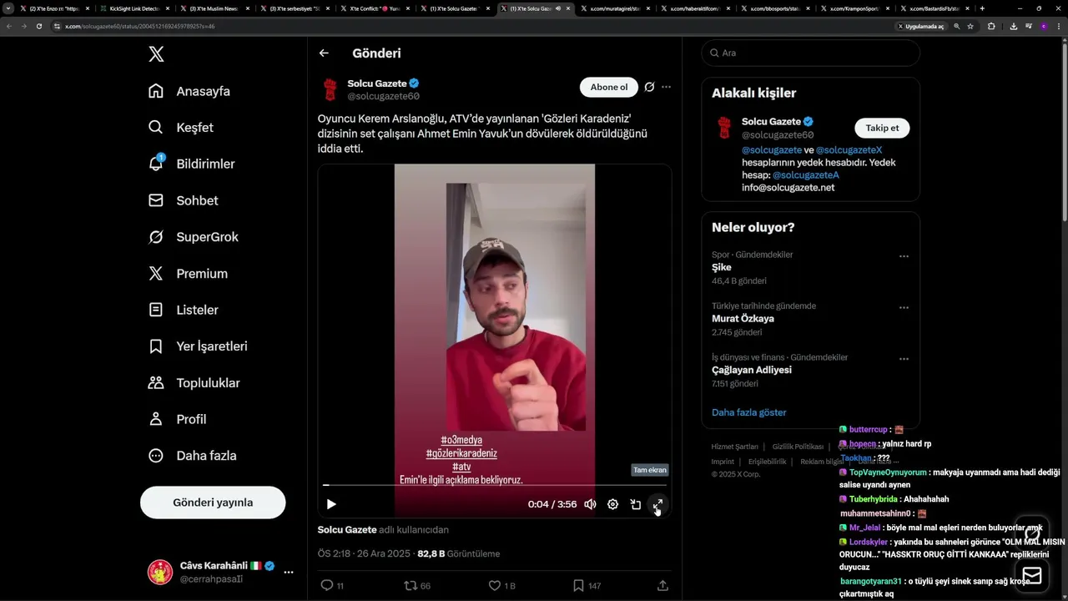The height and width of the screenshot is (601, 1068).
Task: Share the post using share icon
Action: tap(662, 585)
